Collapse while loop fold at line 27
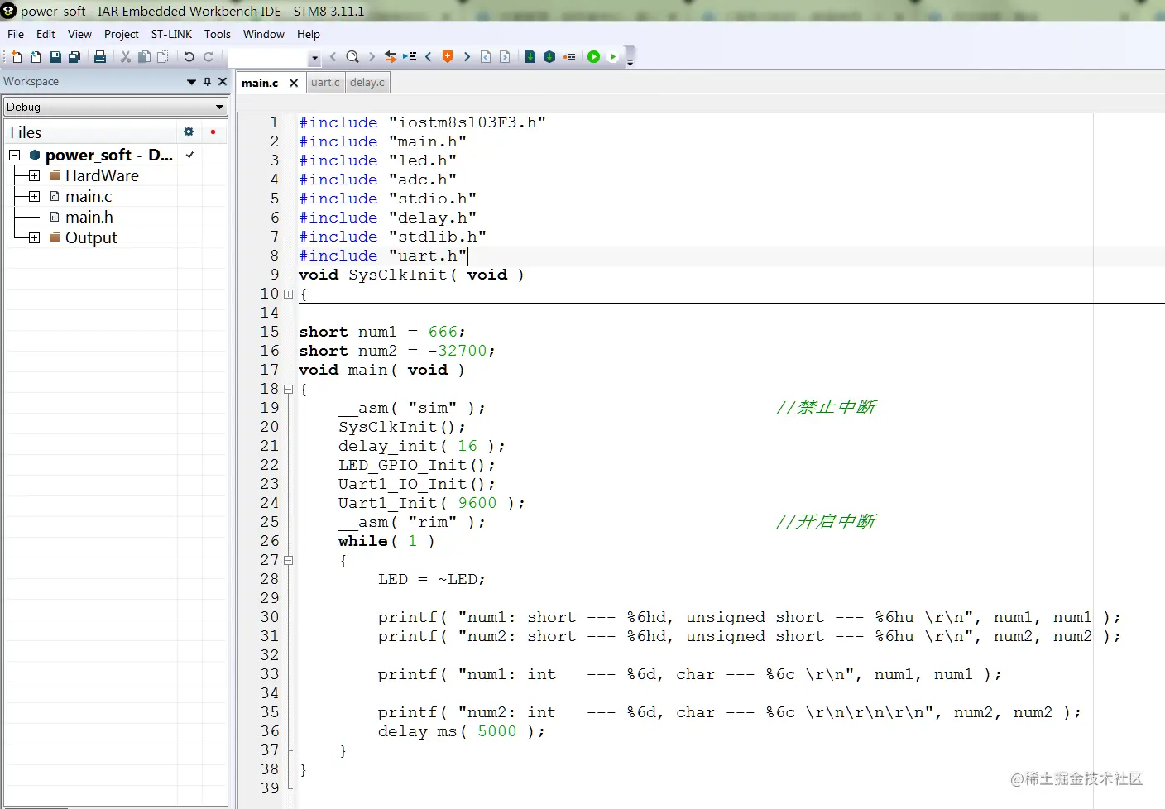This screenshot has width=1165, height=809. (288, 560)
